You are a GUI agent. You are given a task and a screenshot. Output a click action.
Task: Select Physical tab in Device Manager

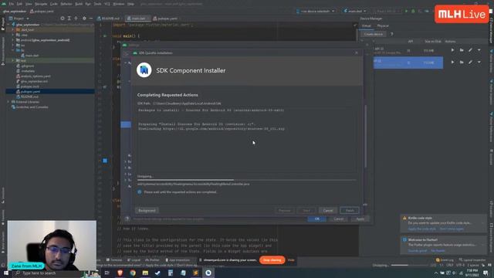[383, 25]
